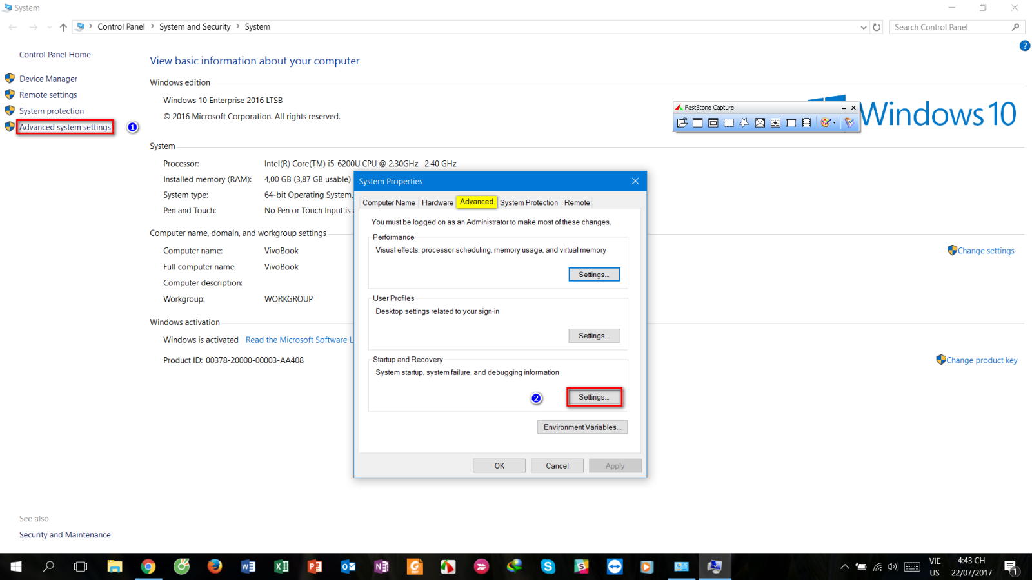
Task: Open a file in FastStone Capture
Action: [683, 122]
